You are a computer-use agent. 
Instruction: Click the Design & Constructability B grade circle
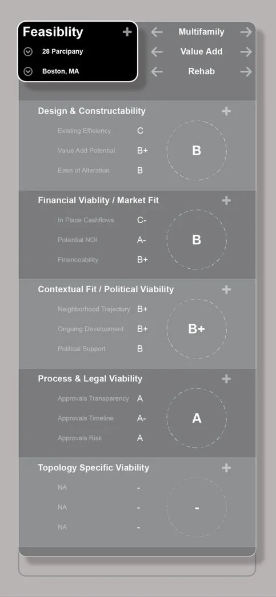point(197,151)
